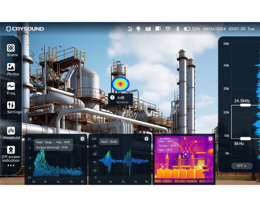
Task: Tap the battery 32% indicator
Action: tap(192, 29)
